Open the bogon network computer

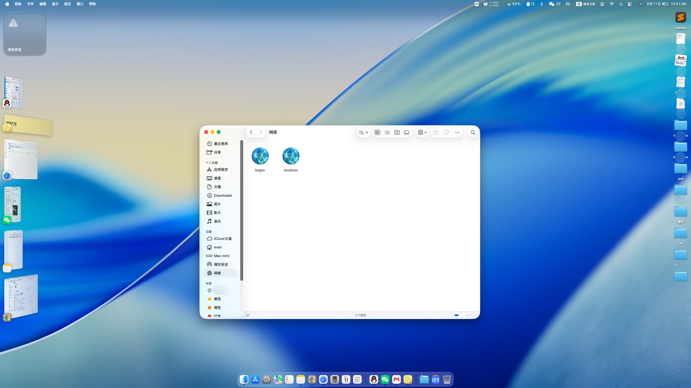[x=260, y=157]
